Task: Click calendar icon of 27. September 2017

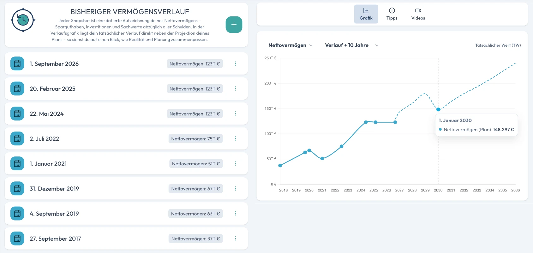Action: coord(17,238)
